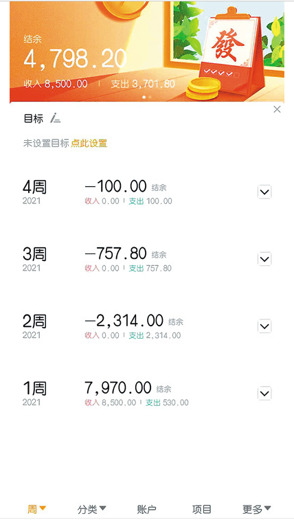Click the edit pencil icon beside 目标
Viewport: 294px width, 520px height.
pos(56,118)
